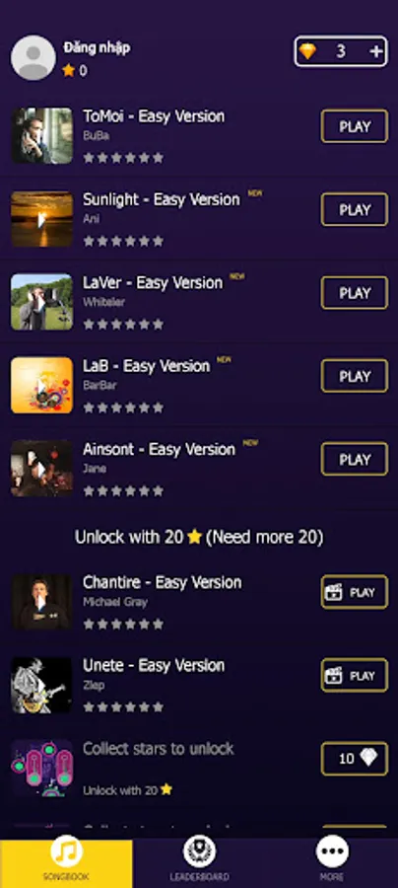The width and height of the screenshot is (398, 888).
Task: Tap the Unete guitarist thumbnail
Action: pyautogui.click(x=41, y=685)
